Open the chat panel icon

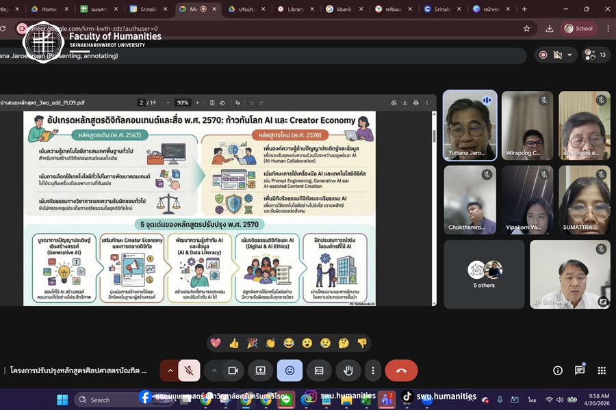coord(580,370)
